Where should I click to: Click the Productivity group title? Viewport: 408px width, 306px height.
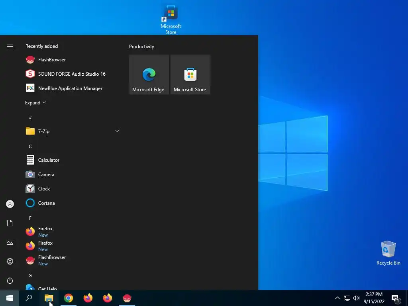point(141,47)
